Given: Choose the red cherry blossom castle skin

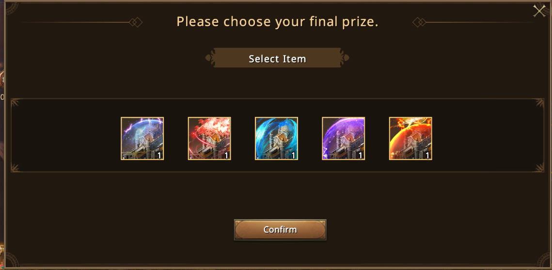Looking at the screenshot, I should pyautogui.click(x=209, y=139).
